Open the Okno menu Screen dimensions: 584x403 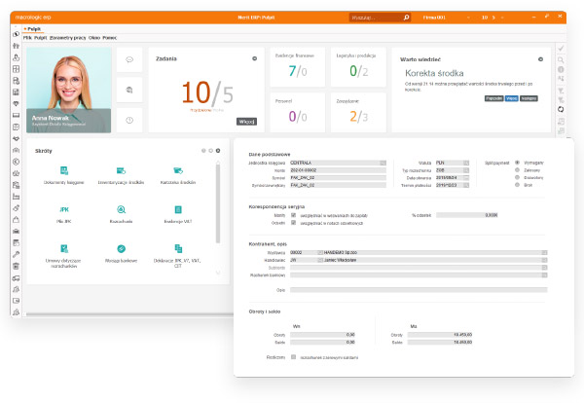point(94,38)
